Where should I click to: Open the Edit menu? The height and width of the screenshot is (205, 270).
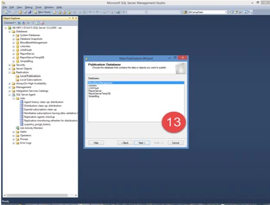coord(12,7)
